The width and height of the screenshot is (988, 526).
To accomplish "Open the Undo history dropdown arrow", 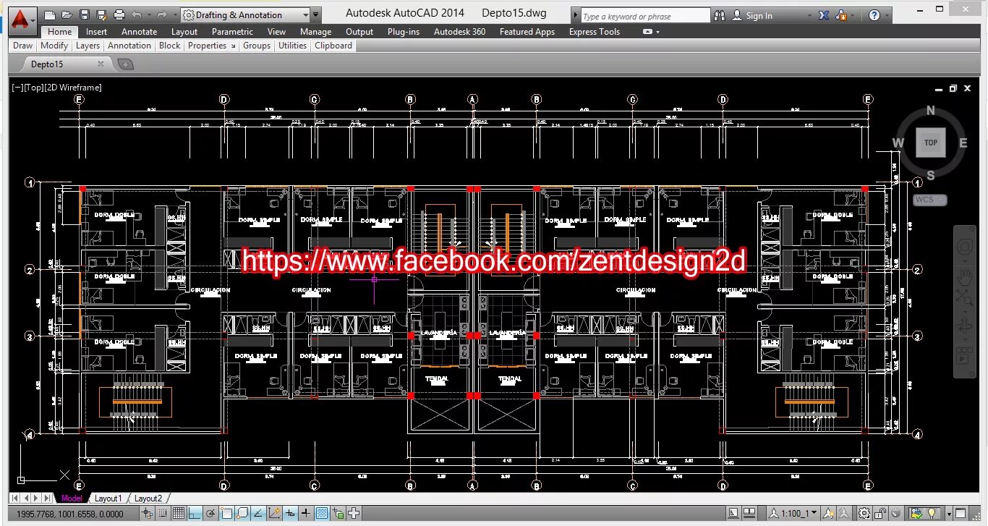I will pyautogui.click(x=149, y=14).
